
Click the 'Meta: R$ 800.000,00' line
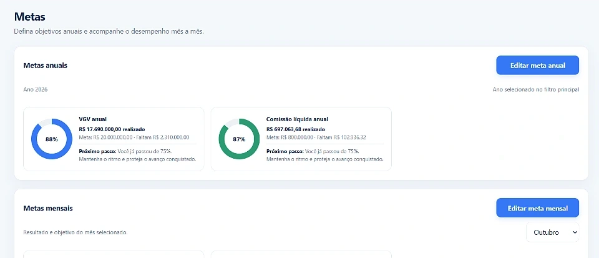(316, 137)
